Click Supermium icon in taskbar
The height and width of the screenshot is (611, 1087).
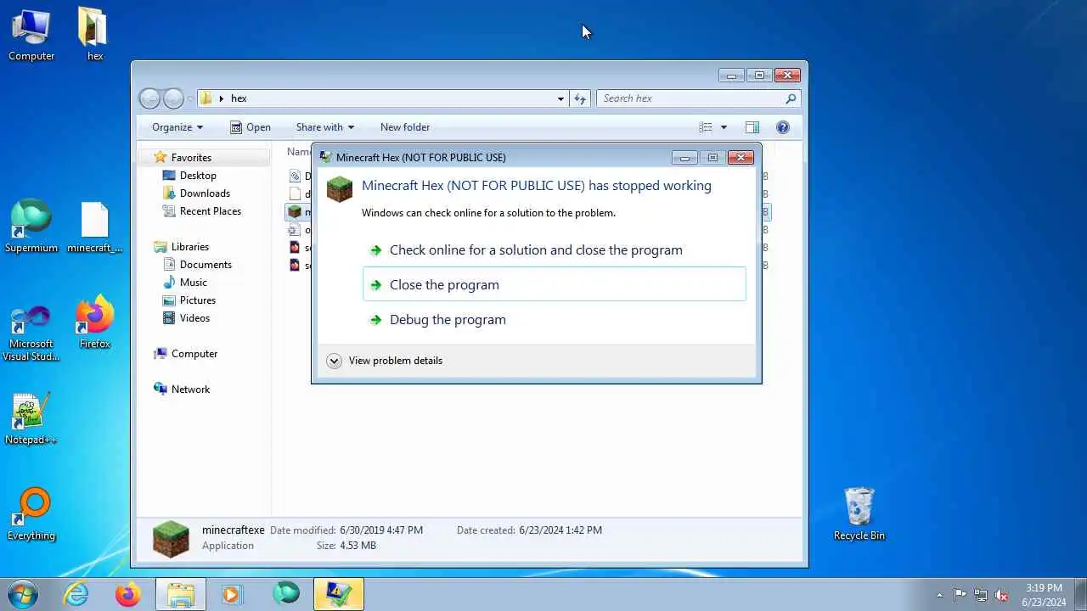point(286,594)
